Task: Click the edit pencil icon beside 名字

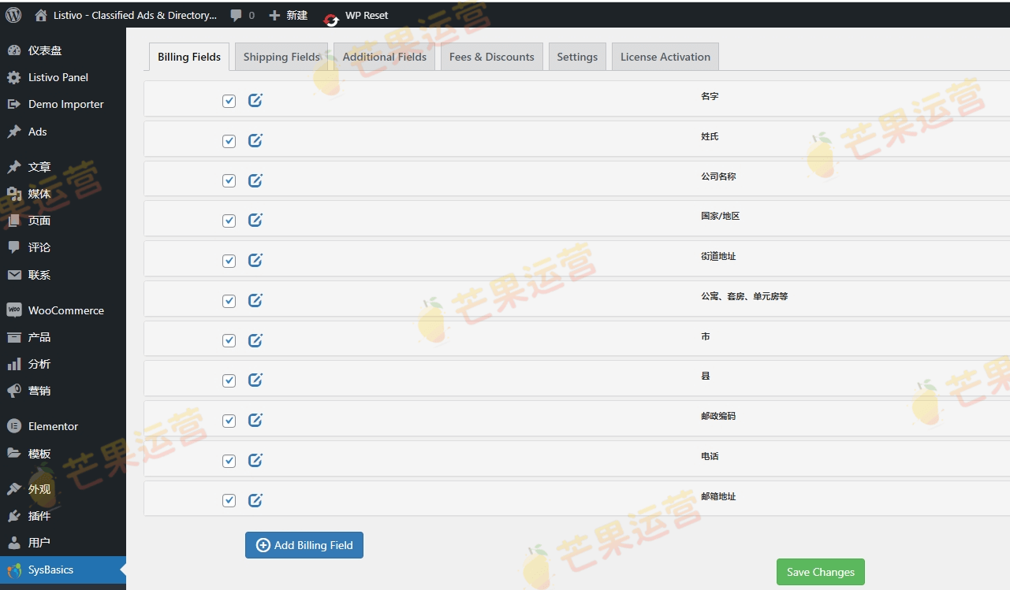Action: pos(255,100)
